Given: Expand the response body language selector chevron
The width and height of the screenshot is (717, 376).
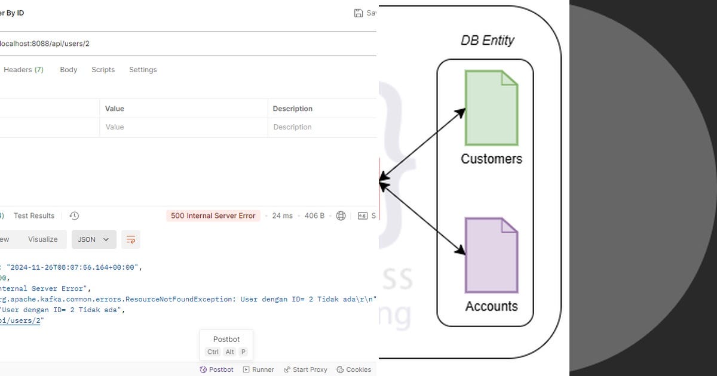Looking at the screenshot, I should click(106, 239).
